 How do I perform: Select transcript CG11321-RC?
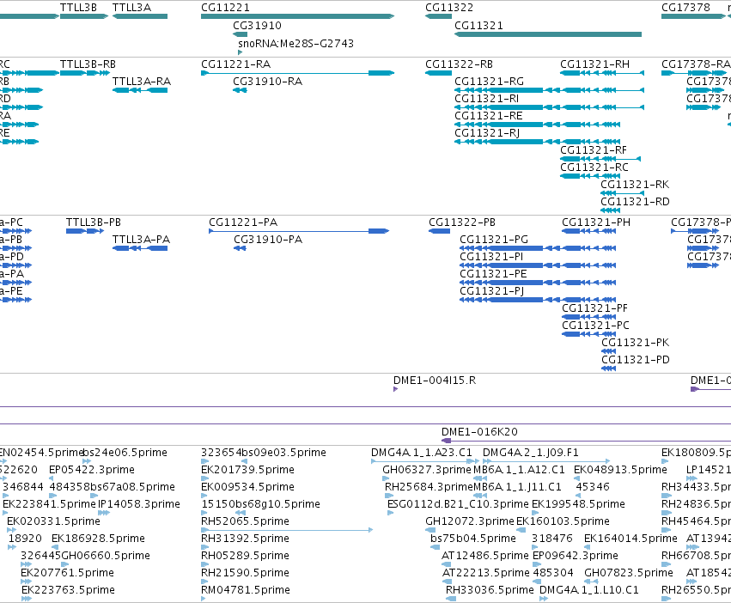pyautogui.click(x=594, y=167)
